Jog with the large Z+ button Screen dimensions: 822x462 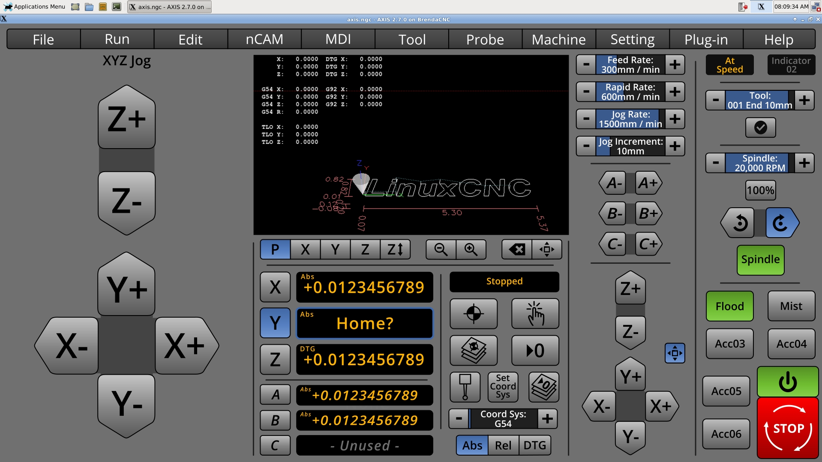(126, 117)
